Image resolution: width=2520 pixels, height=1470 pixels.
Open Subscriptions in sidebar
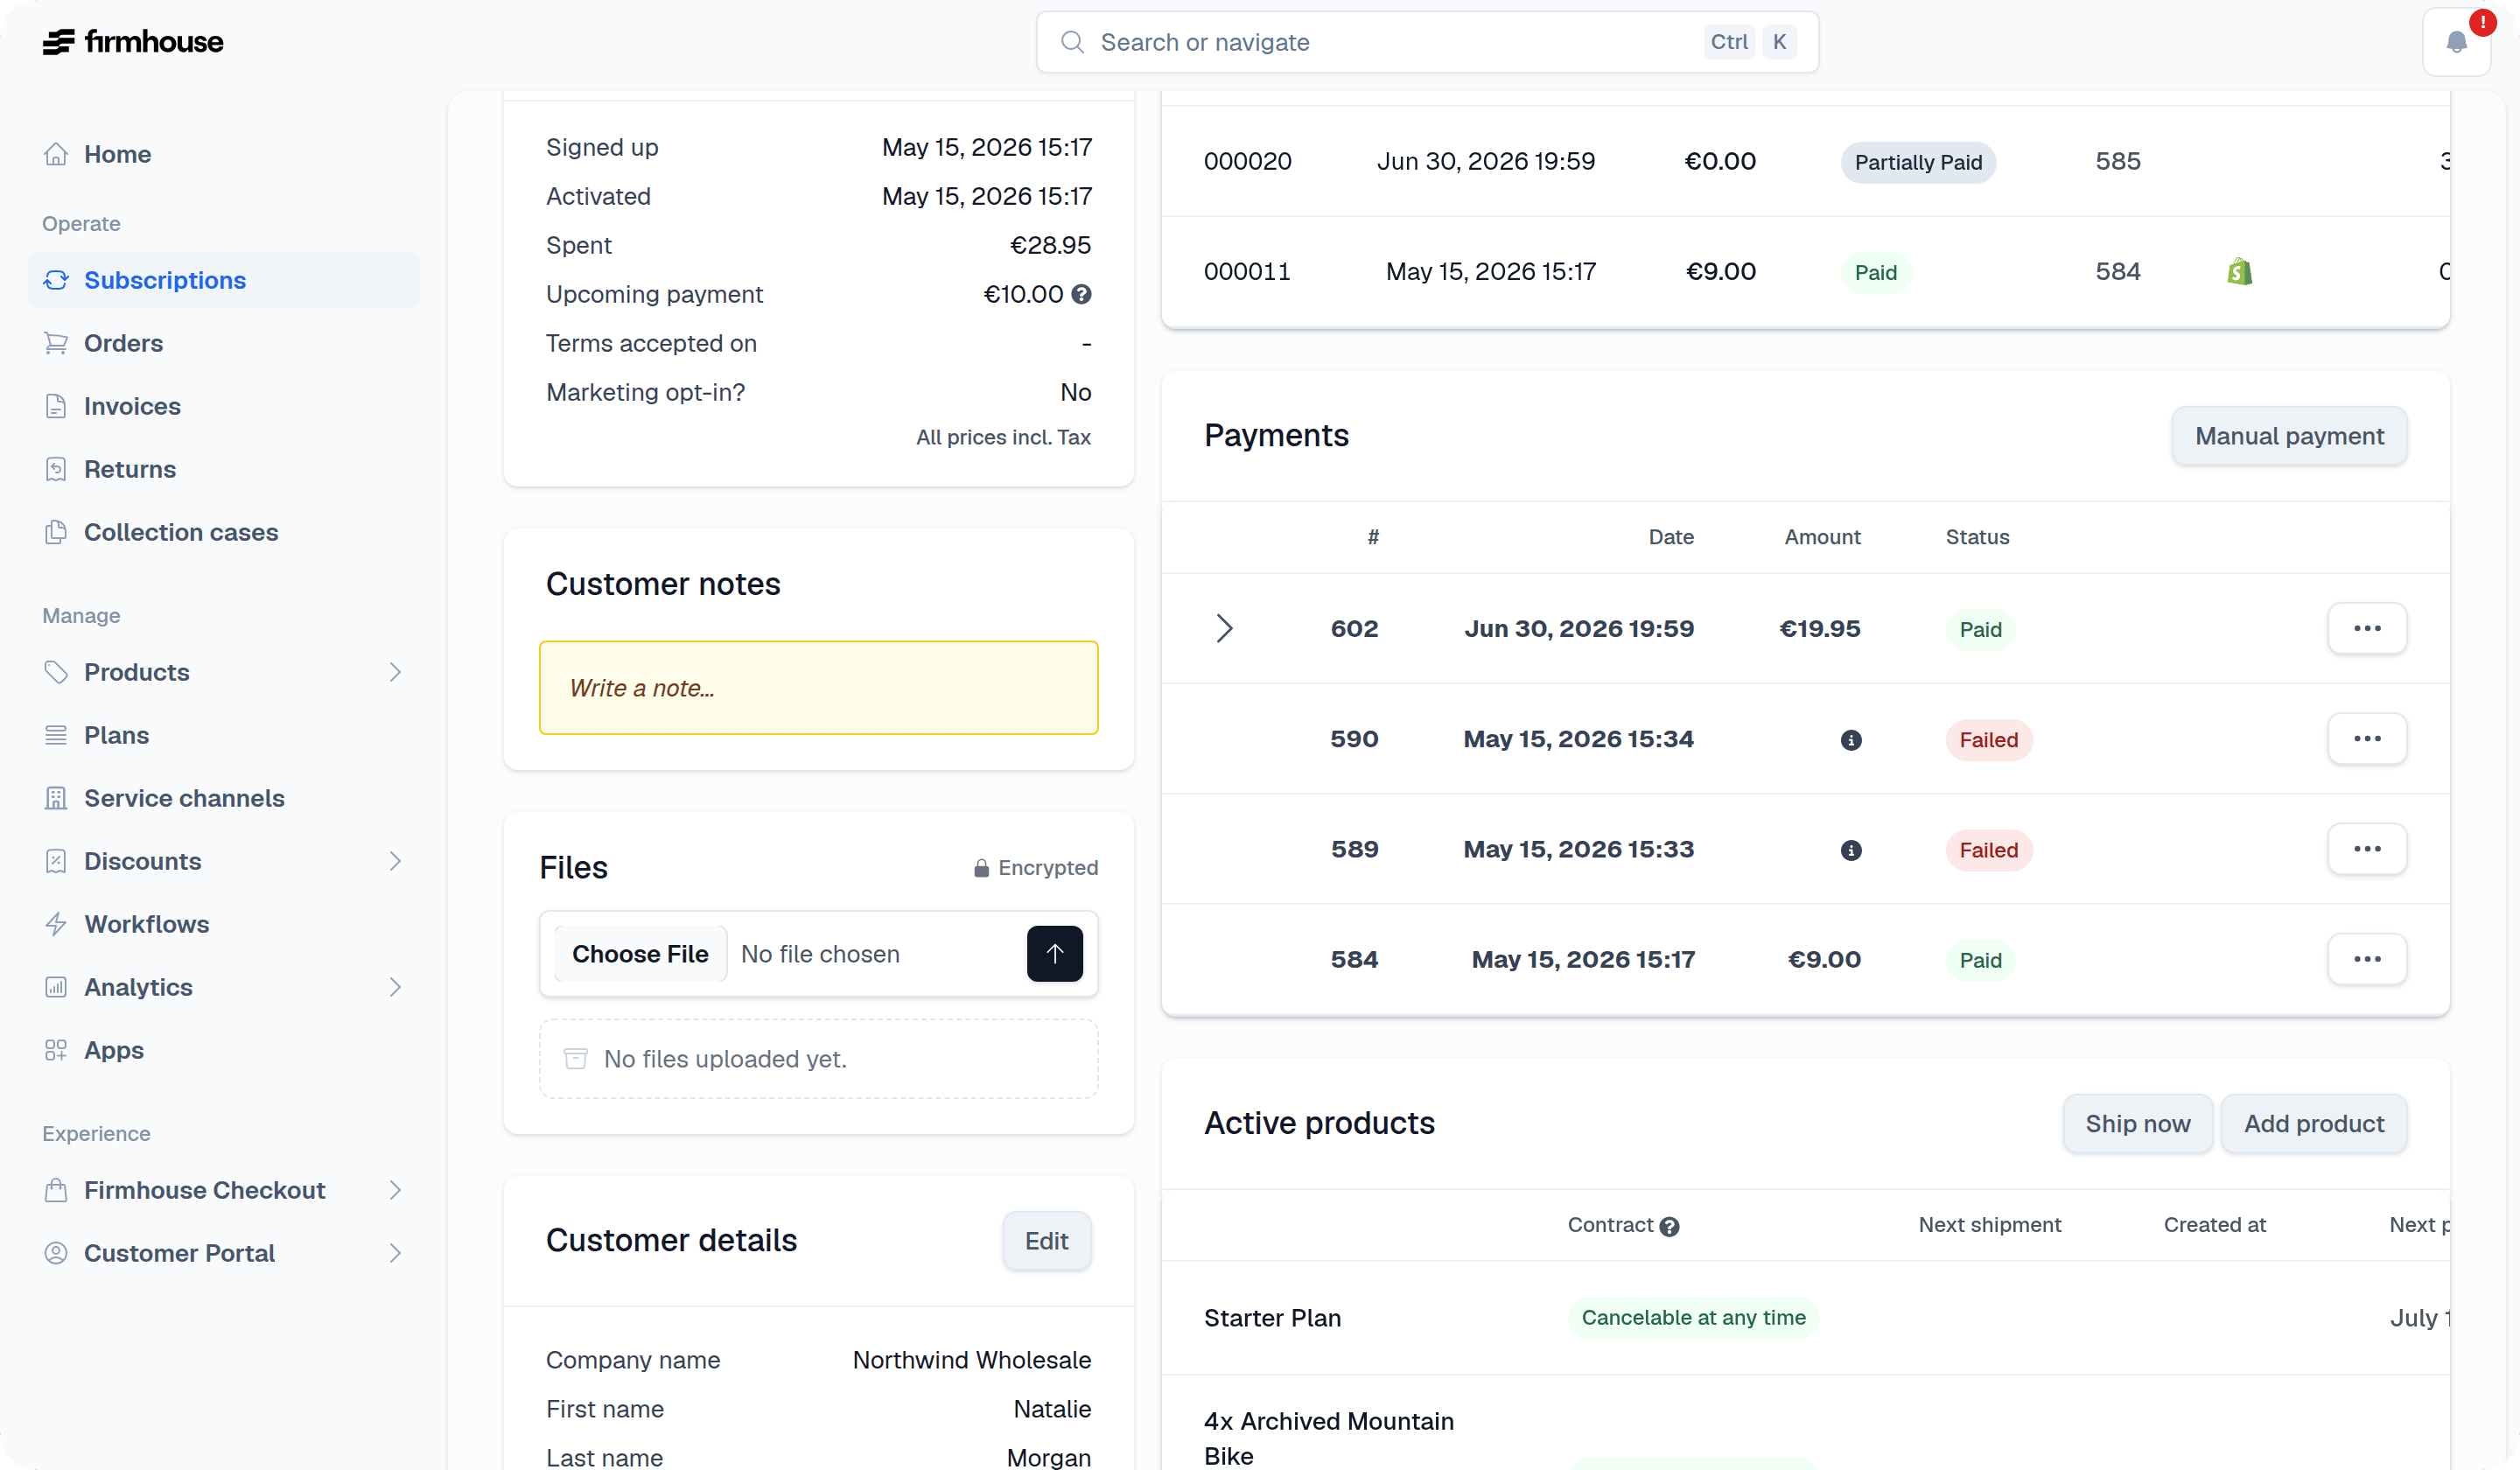224,280
